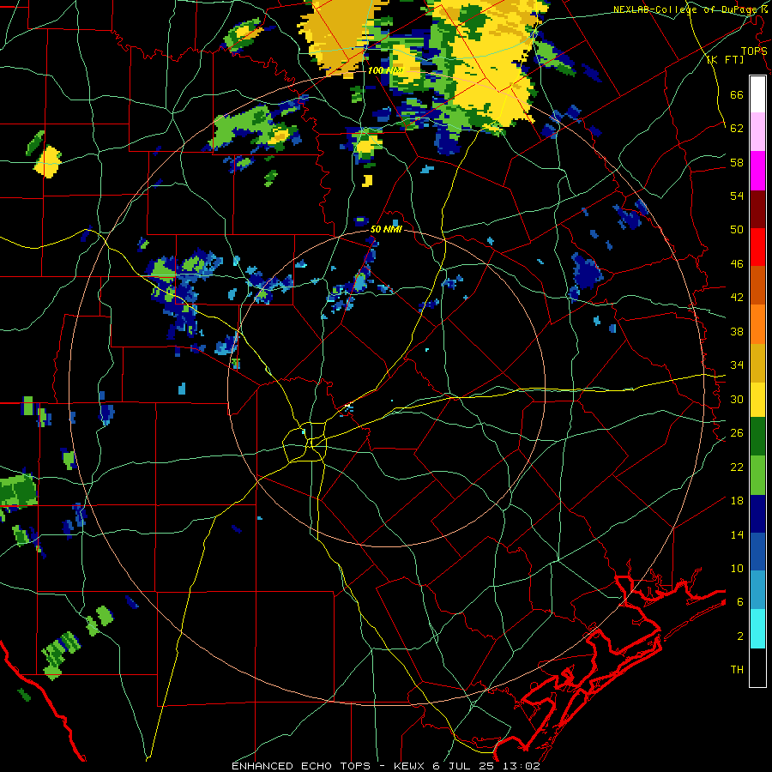772x772 pixels.
Task: Click the orange 42 kft legend swatch
Action: 757,324
